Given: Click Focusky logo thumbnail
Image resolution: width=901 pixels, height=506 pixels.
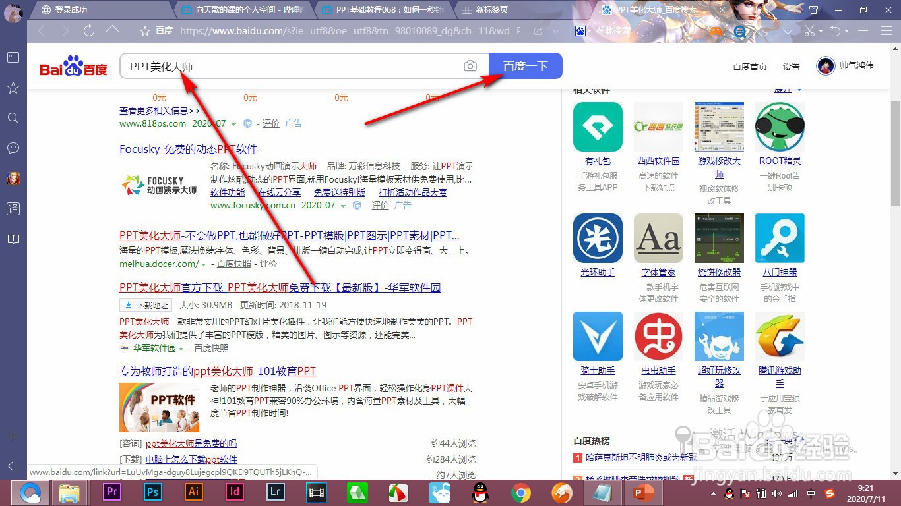Looking at the screenshot, I should click(x=160, y=184).
